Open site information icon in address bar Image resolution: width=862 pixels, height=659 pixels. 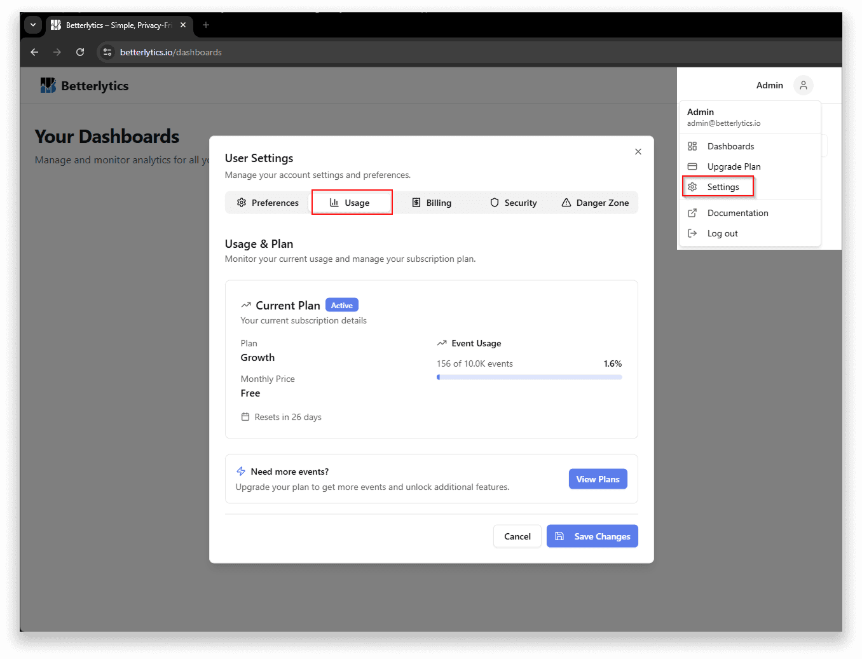(x=107, y=52)
